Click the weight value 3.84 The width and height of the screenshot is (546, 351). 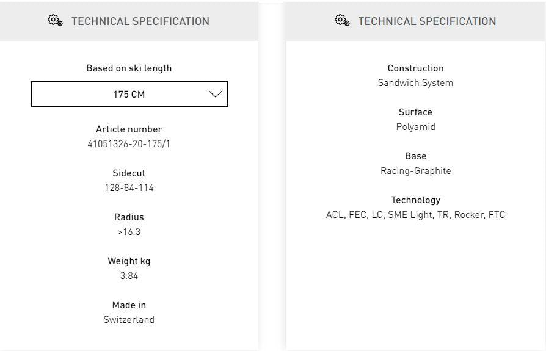129,276
